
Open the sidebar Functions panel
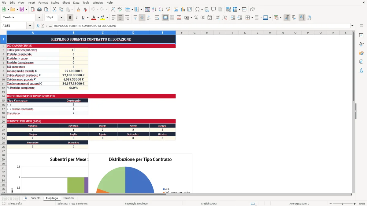pos(361,70)
